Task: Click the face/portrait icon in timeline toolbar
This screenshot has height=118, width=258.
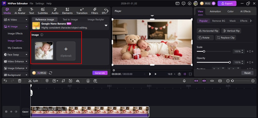Action: pos(88,81)
